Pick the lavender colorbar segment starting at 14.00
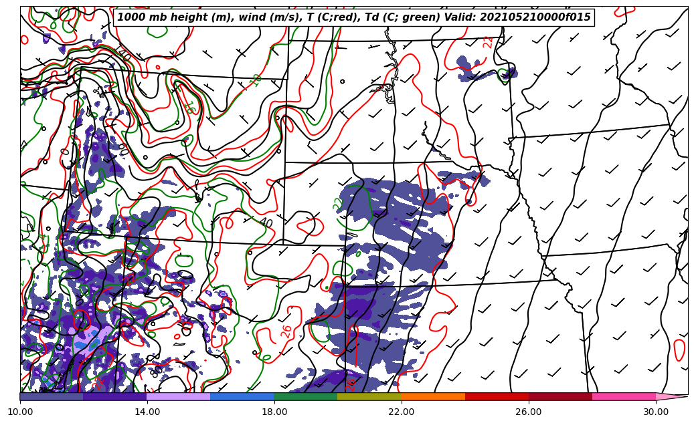Viewport: 694px width, 423px height. click(179, 396)
